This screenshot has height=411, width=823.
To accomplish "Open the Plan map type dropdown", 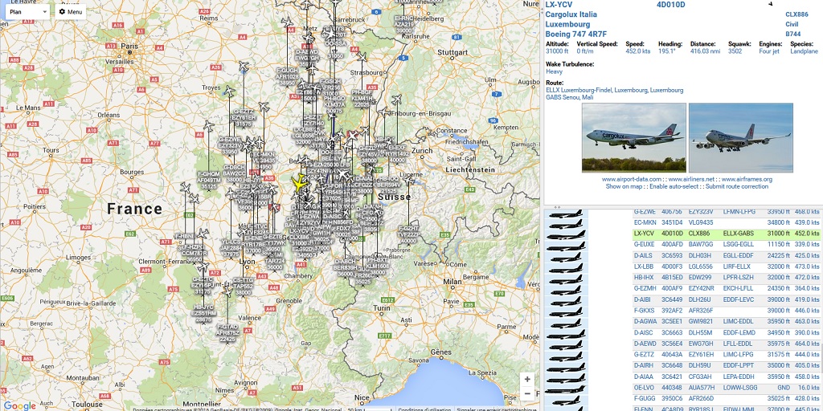I will tap(28, 11).
